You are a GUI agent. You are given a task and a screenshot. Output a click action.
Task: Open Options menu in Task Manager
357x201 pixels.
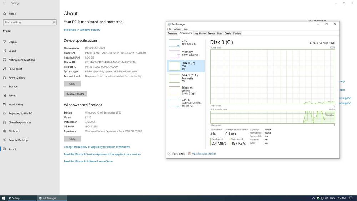[x=177, y=29]
